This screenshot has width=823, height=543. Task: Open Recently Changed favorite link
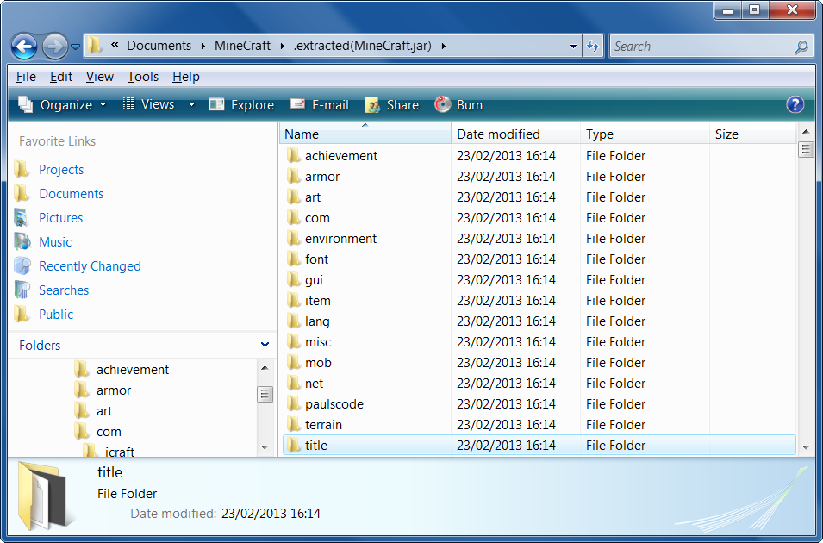pyautogui.click(x=90, y=266)
